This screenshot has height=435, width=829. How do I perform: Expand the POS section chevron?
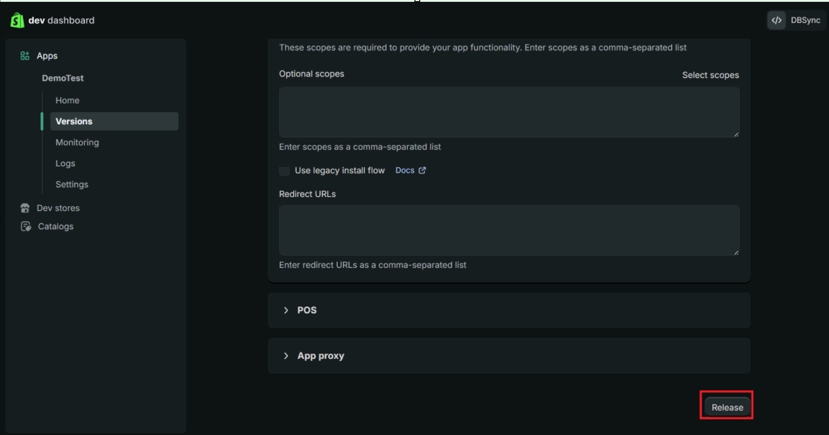click(x=286, y=311)
